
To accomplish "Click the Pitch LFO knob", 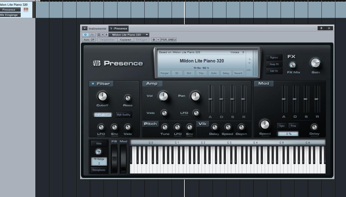I will tap(177, 127).
